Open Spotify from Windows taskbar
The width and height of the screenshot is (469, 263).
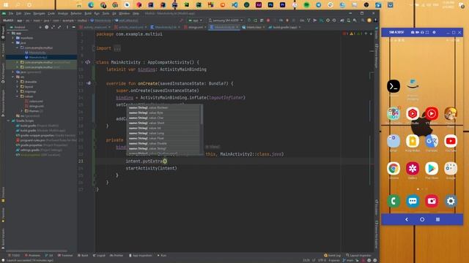(306, 5)
